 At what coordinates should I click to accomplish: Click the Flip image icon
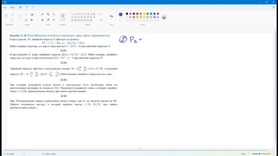coord(32,20)
